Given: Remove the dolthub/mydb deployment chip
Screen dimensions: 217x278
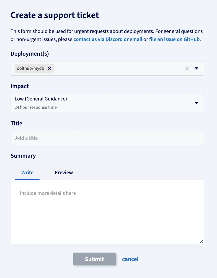Looking at the screenshot, I should point(50,68).
